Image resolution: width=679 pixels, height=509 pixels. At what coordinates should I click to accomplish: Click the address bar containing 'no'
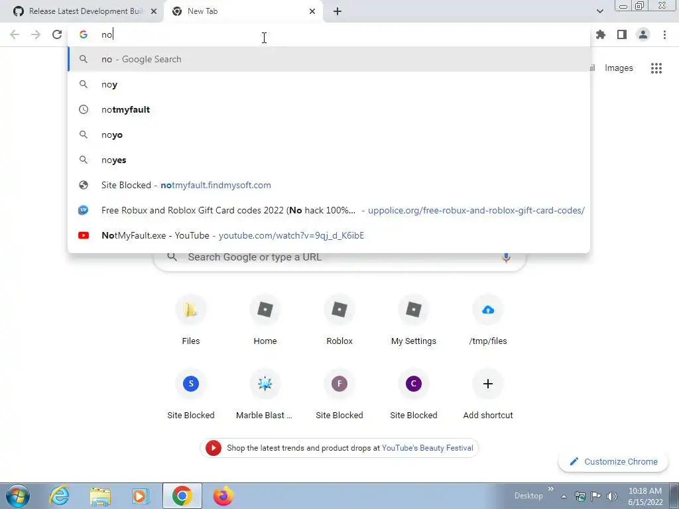click(329, 34)
